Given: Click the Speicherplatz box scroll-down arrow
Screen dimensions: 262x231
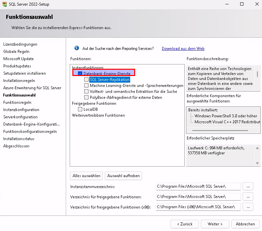Looking at the screenshot, I should pyautogui.click(x=257, y=163).
